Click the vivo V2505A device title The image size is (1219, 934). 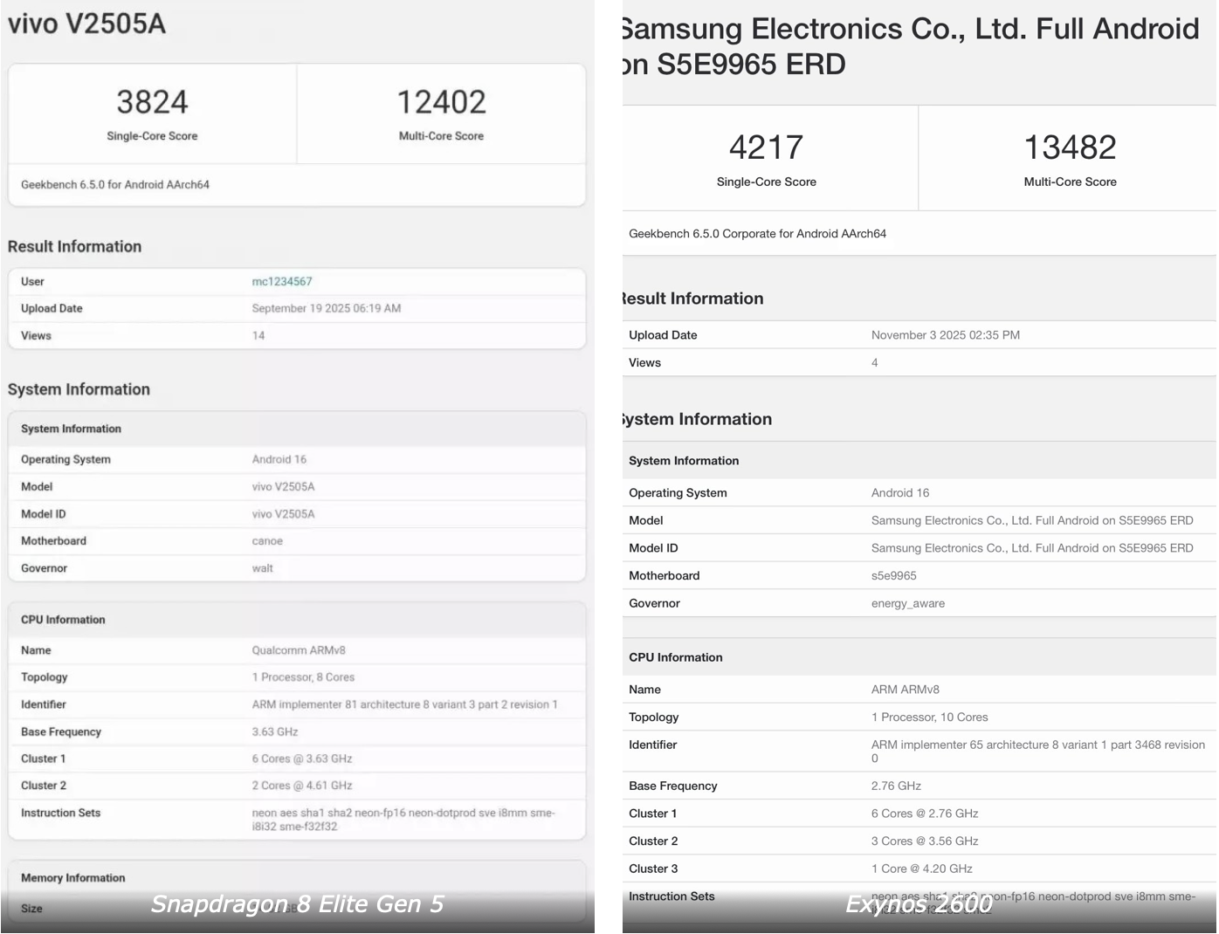pyautogui.click(x=87, y=24)
